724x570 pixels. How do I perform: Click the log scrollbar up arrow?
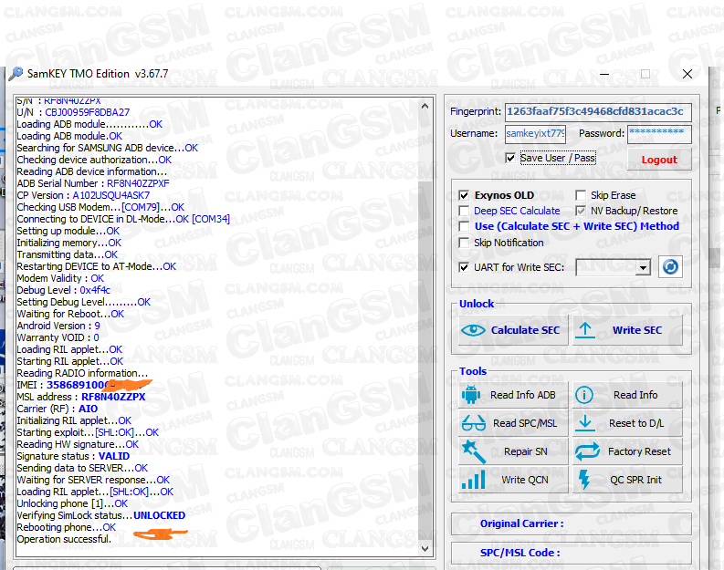[425, 106]
